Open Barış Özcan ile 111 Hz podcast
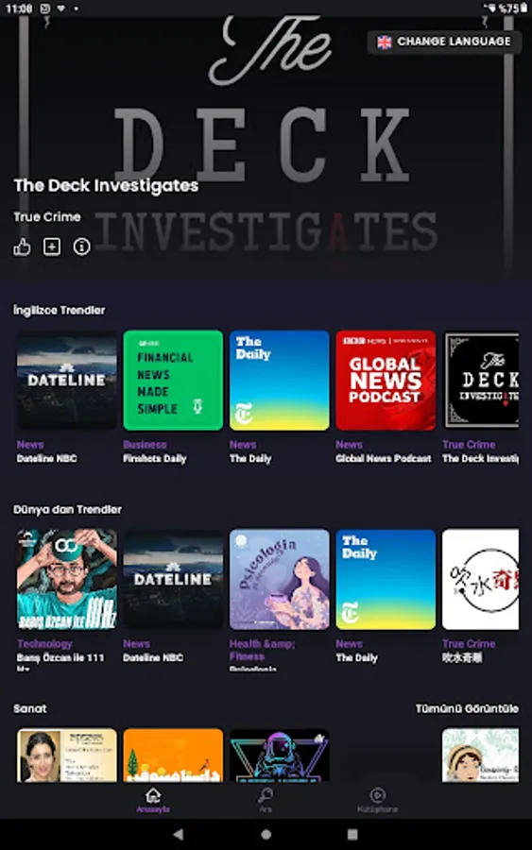Image resolution: width=532 pixels, height=850 pixels. 67,580
